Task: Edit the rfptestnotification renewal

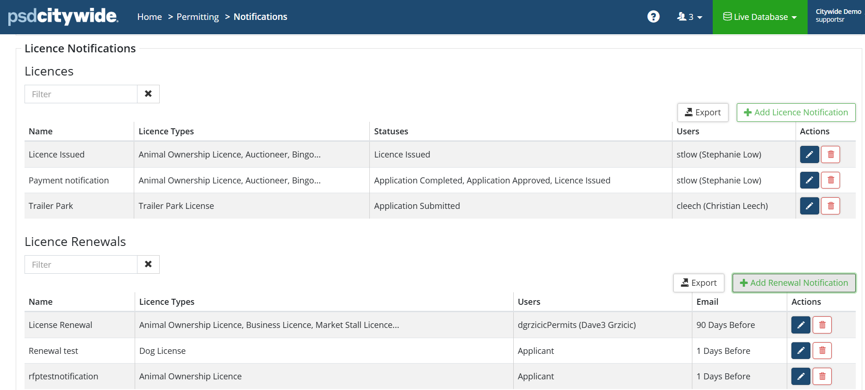Action: pos(801,377)
